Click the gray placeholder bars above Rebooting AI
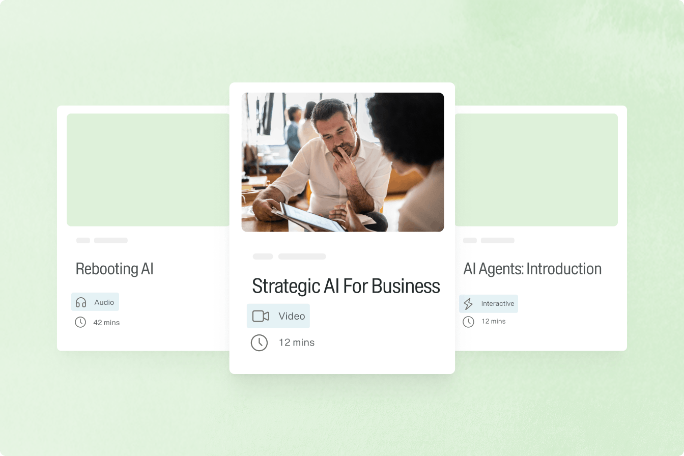The image size is (684, 456). (x=102, y=240)
